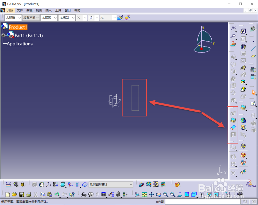The width and height of the screenshot is (258, 205).
Task: Click the Capture camera icon
Action: tap(240, 194)
